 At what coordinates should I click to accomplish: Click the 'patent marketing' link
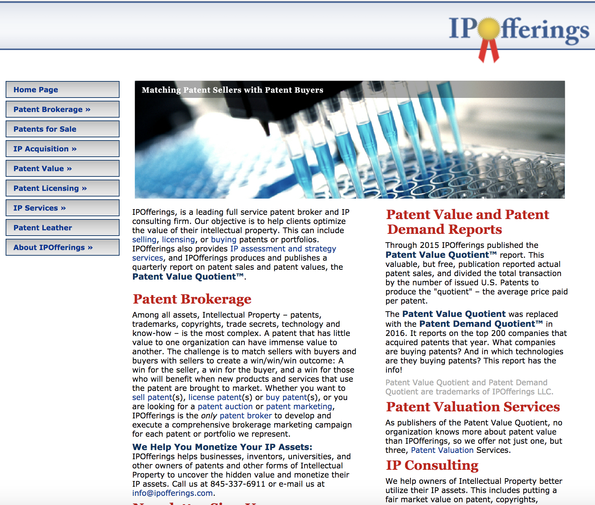pyautogui.click(x=299, y=407)
